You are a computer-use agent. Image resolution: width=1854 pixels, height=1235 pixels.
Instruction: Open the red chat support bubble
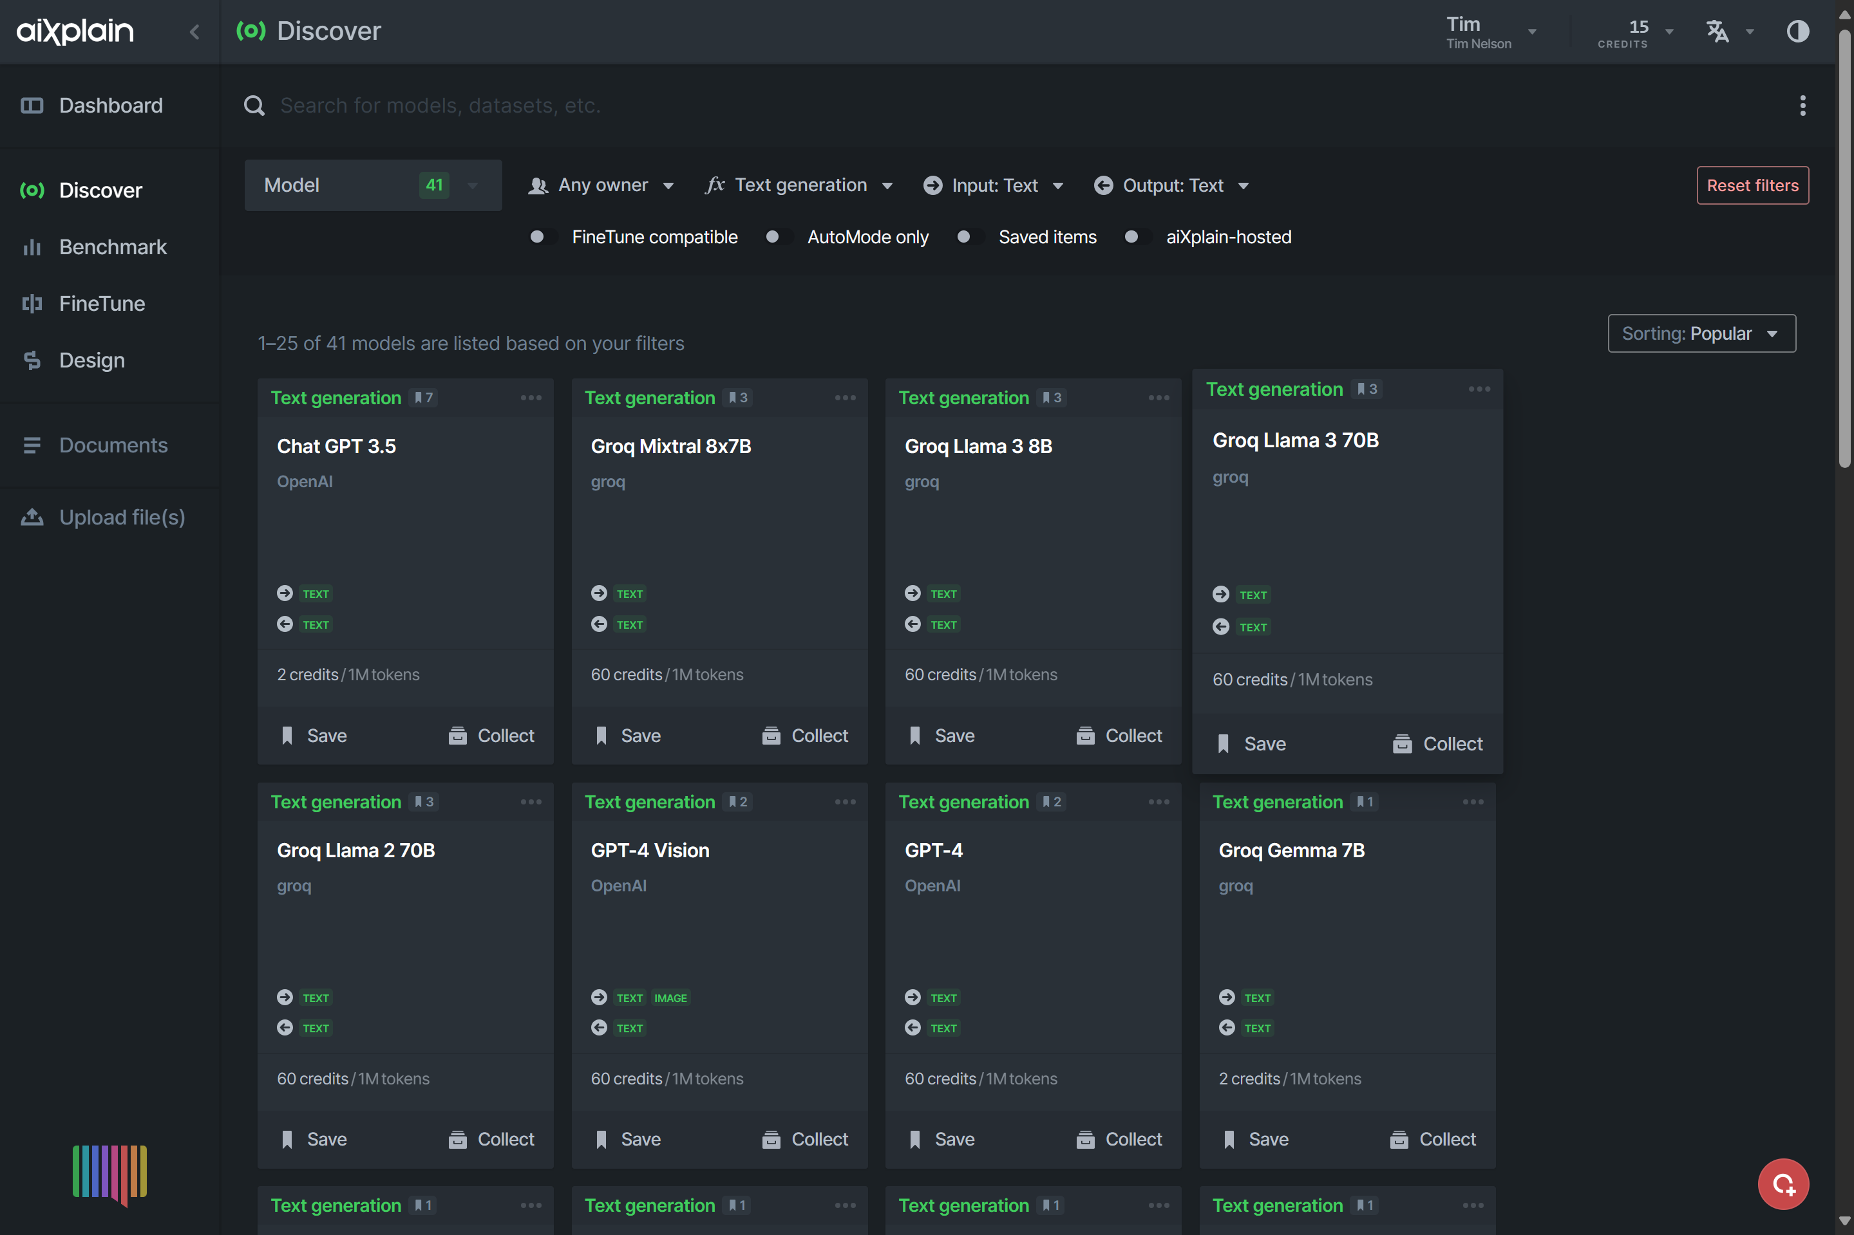[1783, 1183]
